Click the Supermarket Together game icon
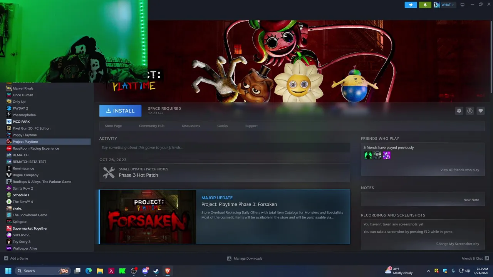The width and height of the screenshot is (493, 277). (9, 229)
